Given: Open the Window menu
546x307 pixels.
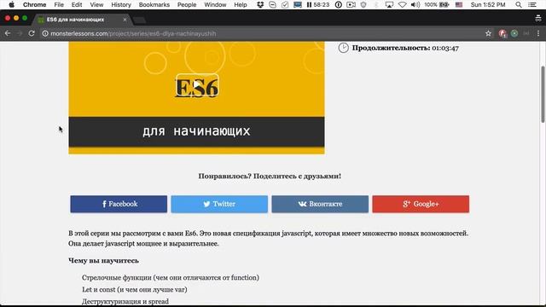Looking at the screenshot, I should [x=215, y=4].
